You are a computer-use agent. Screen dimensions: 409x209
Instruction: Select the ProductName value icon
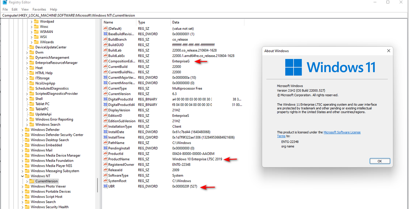[x=106, y=159]
